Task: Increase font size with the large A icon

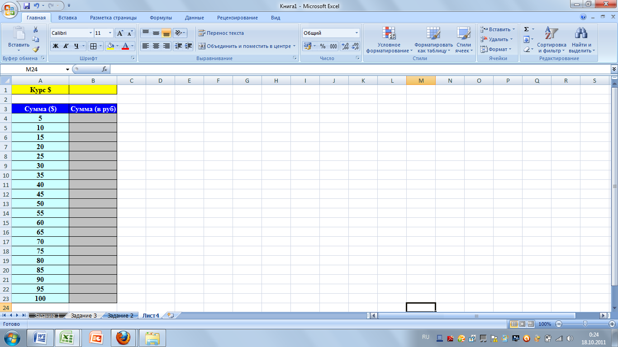Action: [x=120, y=33]
